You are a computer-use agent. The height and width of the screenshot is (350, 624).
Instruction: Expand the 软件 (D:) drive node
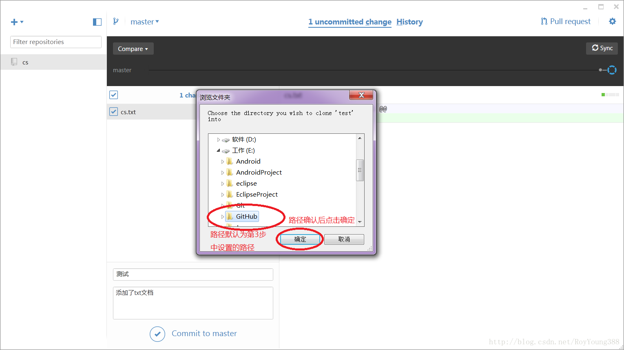pos(219,140)
